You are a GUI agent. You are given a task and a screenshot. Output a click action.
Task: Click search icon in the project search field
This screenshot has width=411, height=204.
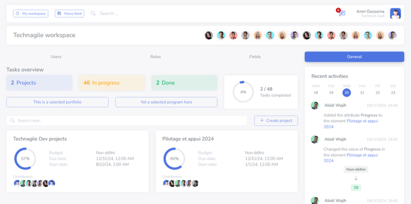12,121
